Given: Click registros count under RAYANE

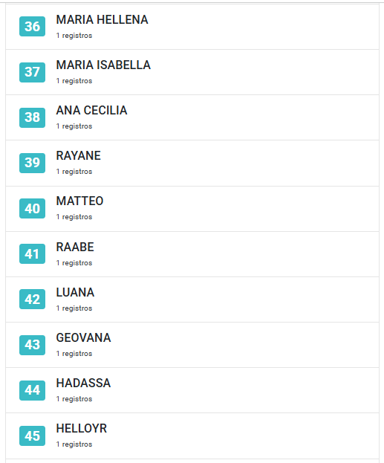Looking at the screenshot, I should 74,172.
